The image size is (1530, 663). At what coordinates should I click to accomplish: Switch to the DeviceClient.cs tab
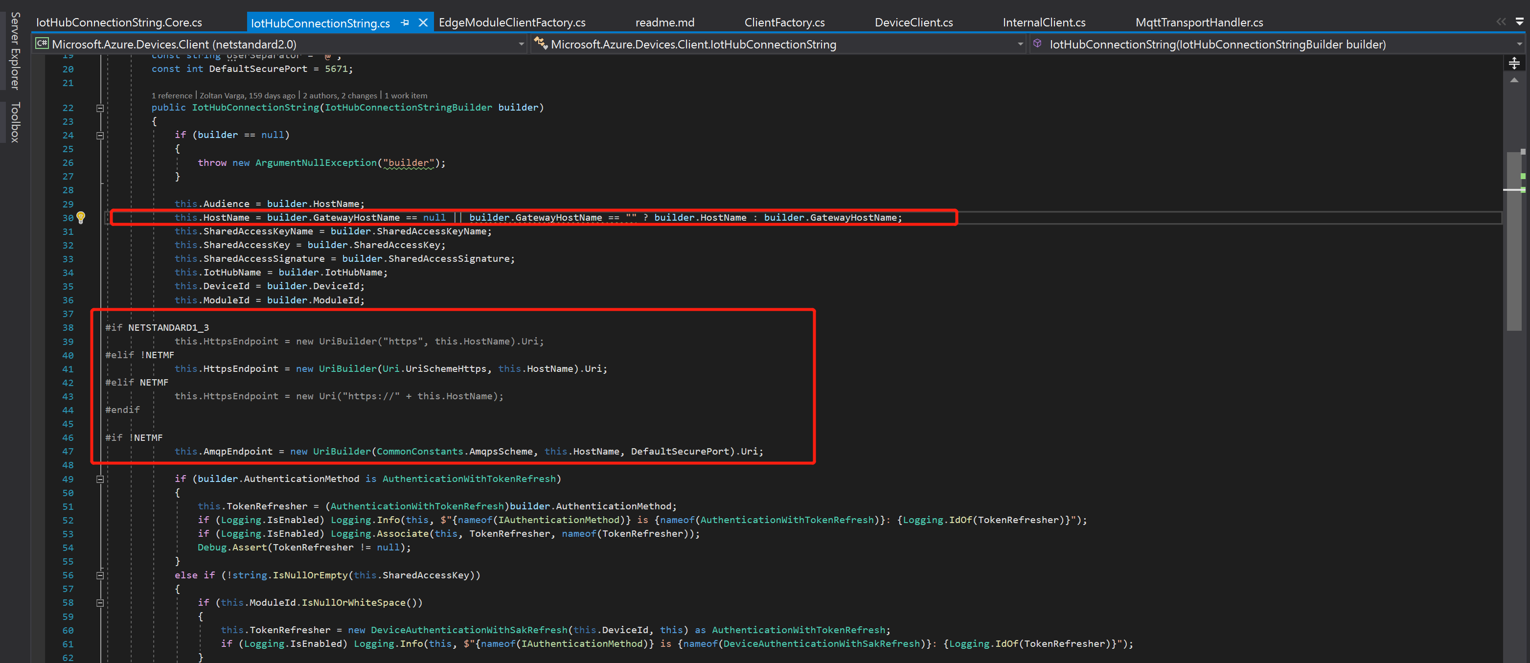point(913,23)
